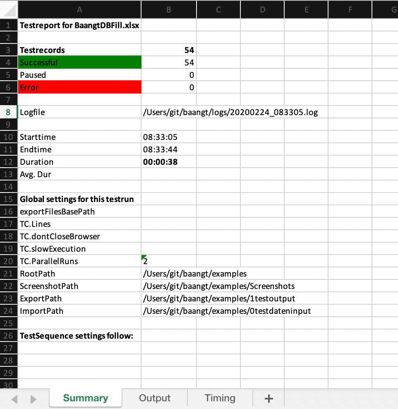The height and width of the screenshot is (409, 398).
Task: Select column B header
Action: click(169, 10)
